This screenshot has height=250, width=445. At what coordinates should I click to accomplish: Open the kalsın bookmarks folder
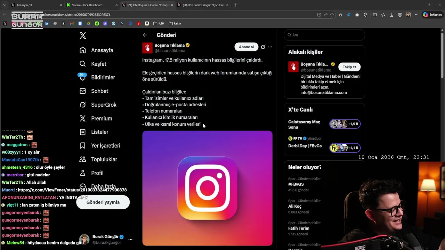point(175,23)
